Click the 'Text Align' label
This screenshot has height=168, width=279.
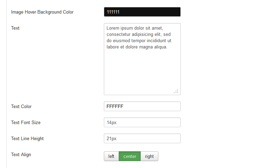coord(21,154)
